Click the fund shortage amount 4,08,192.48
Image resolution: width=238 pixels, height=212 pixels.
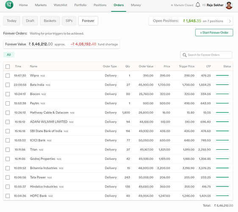[83, 44]
